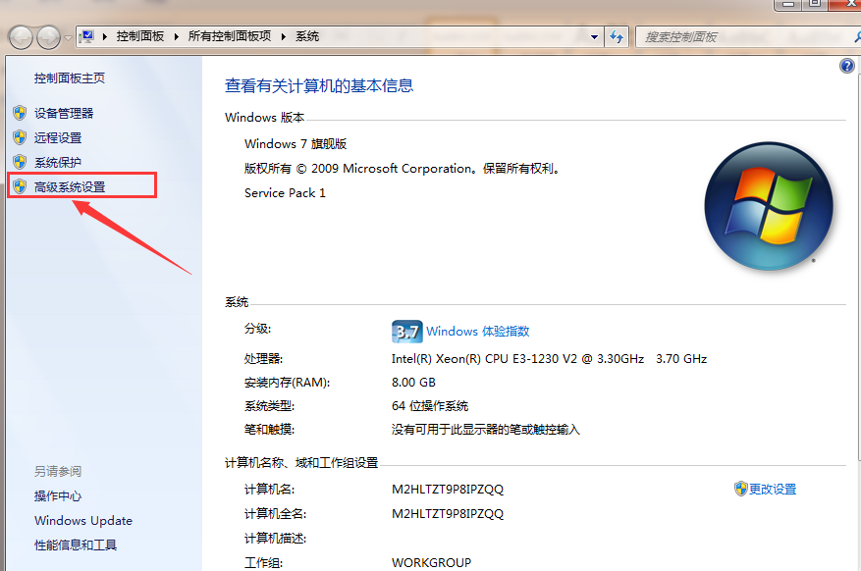Select the 系统 breadcrumb
This screenshot has height=571, width=861.
tap(307, 36)
